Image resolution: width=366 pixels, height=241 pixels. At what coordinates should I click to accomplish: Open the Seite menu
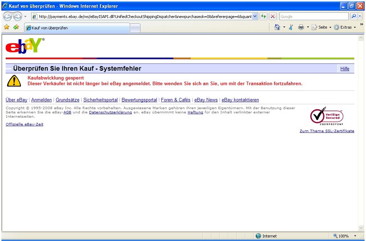321,27
